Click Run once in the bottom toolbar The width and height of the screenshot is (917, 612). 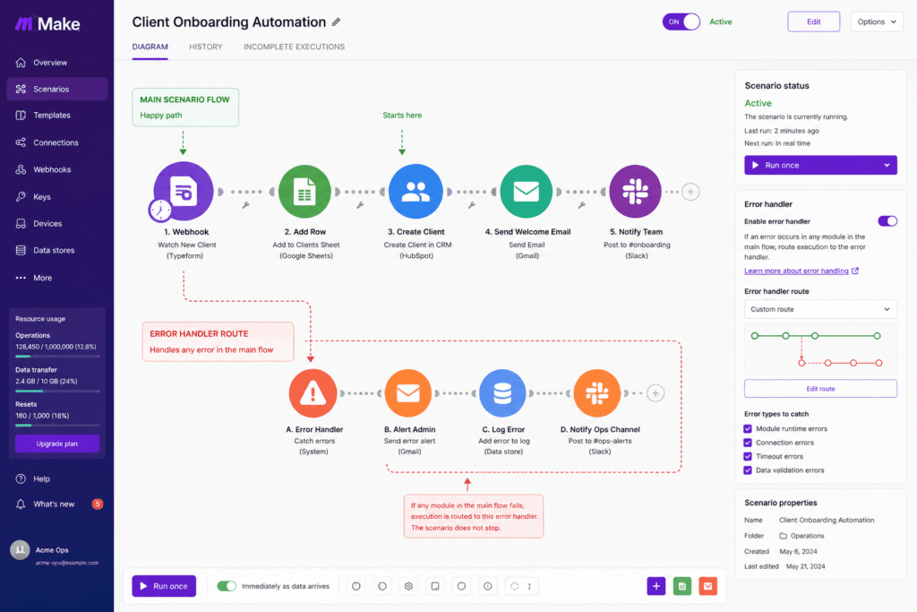164,586
